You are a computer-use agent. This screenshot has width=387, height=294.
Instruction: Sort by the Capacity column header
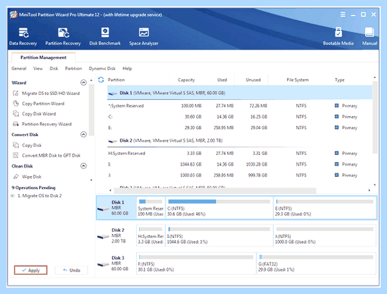pos(186,80)
